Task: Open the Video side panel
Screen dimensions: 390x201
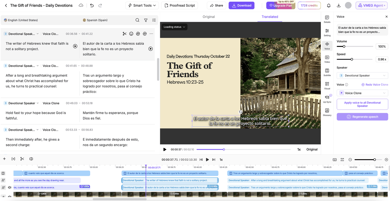Action: [327, 59]
